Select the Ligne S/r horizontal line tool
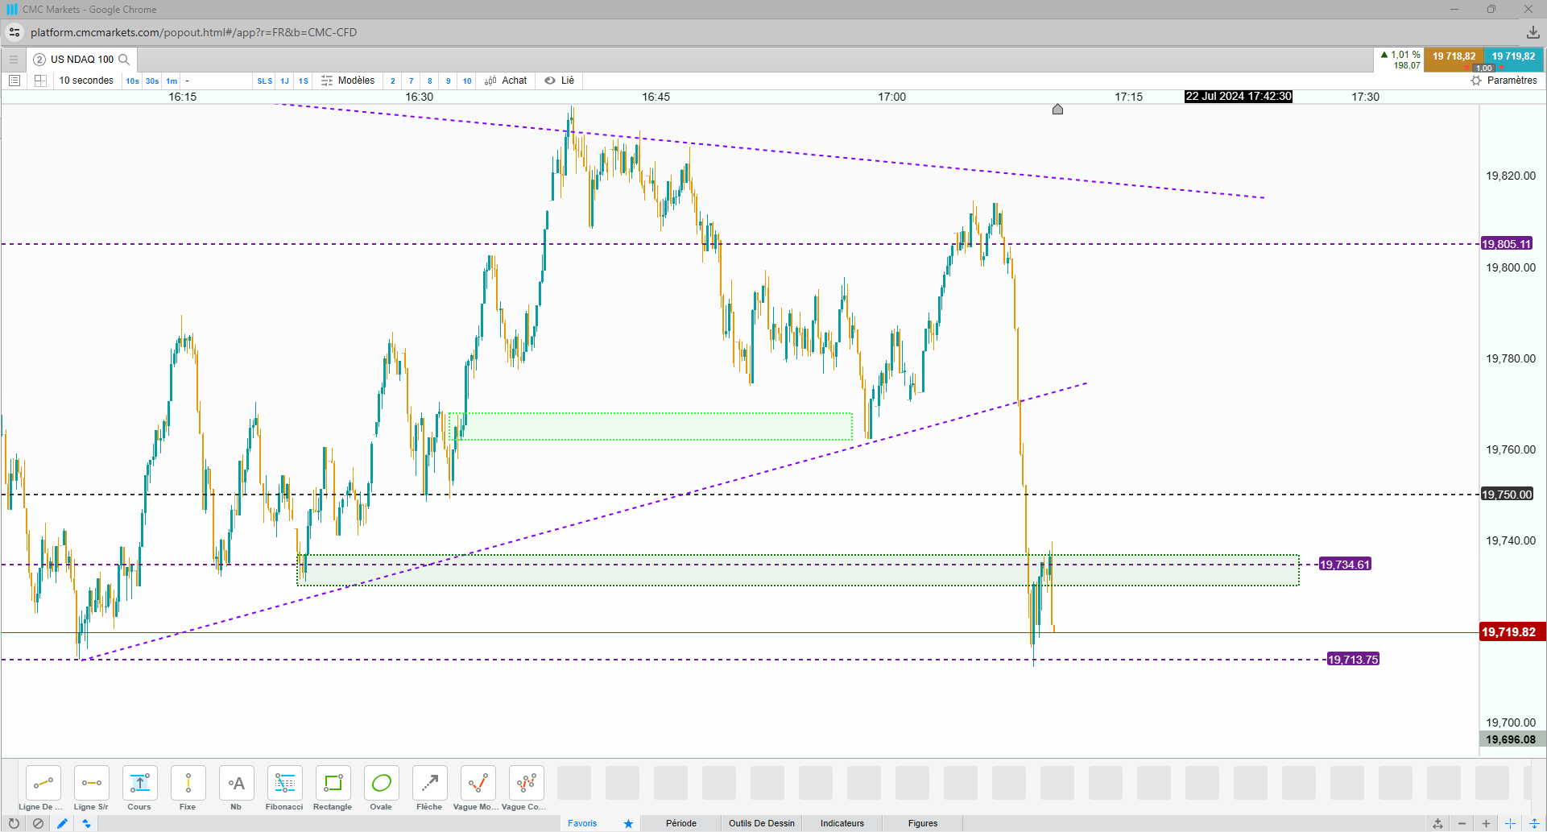 coord(91,789)
